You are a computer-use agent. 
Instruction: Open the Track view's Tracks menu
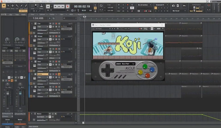[x=52, y=14]
